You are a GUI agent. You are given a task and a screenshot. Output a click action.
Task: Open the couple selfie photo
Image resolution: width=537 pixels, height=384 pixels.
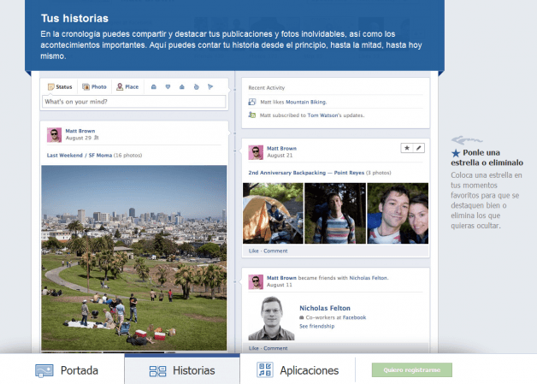tap(398, 214)
